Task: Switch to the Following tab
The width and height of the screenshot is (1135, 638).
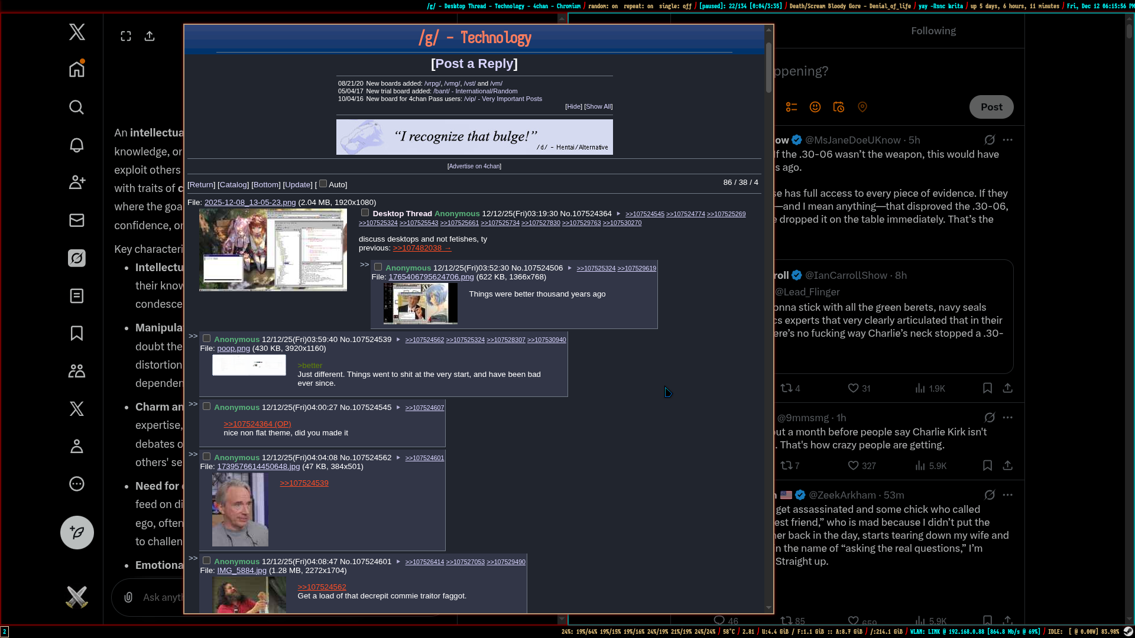Action: pyautogui.click(x=933, y=31)
